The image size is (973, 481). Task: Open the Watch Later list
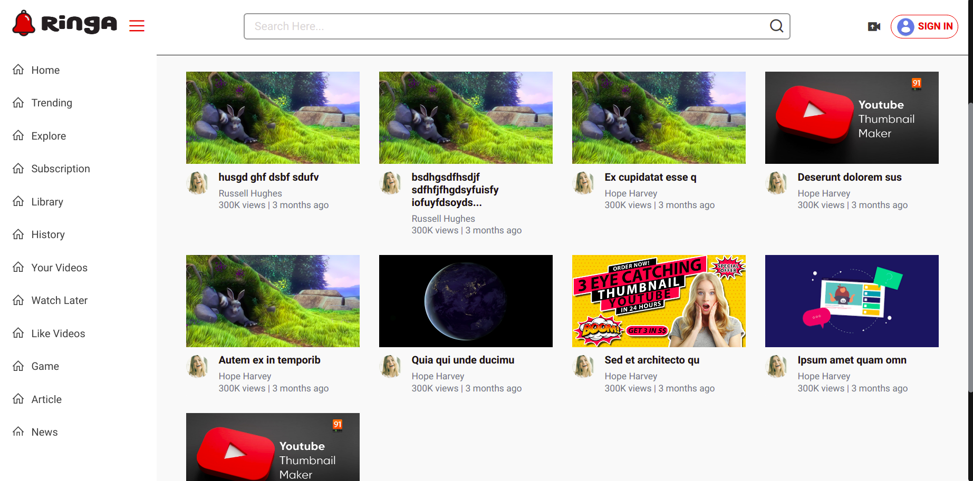pyautogui.click(x=60, y=300)
